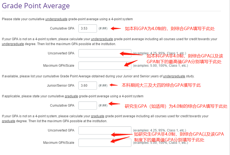
Task: Select the undergraduate Maximum GPA/Scale text box
Action: tap(101, 66)
